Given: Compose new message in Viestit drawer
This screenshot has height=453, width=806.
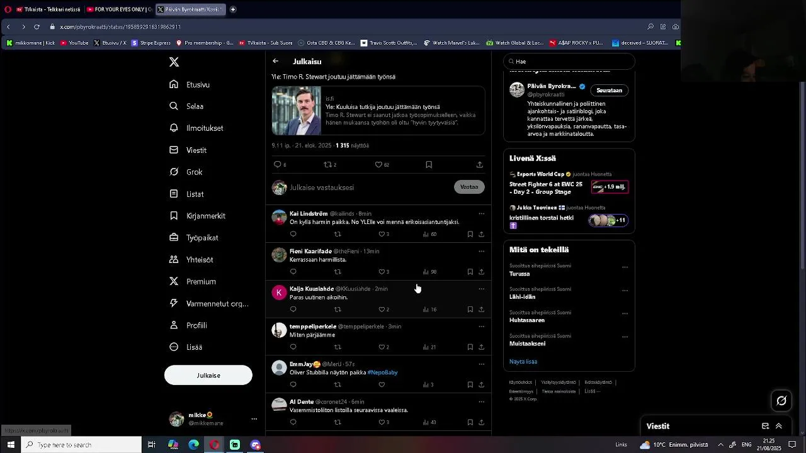Looking at the screenshot, I should point(766,426).
